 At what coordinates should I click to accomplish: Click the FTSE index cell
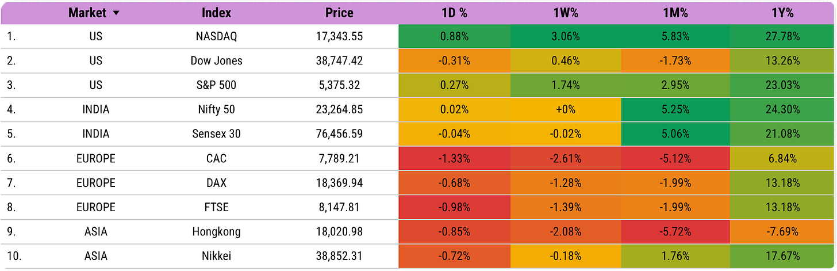tap(217, 207)
